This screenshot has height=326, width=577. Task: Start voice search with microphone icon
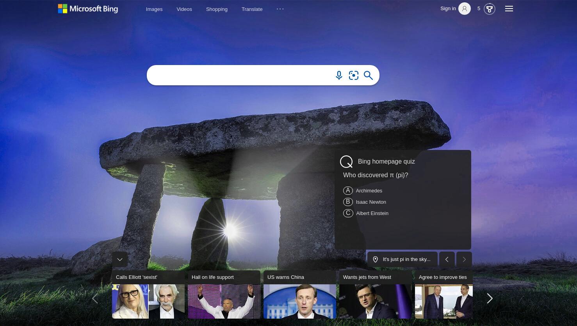pyautogui.click(x=339, y=75)
